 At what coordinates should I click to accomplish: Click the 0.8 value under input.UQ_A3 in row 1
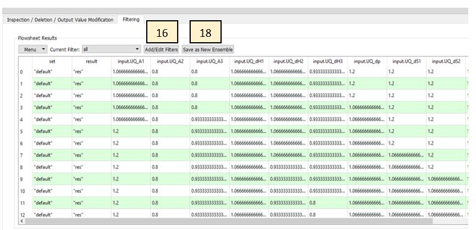pyautogui.click(x=209, y=83)
